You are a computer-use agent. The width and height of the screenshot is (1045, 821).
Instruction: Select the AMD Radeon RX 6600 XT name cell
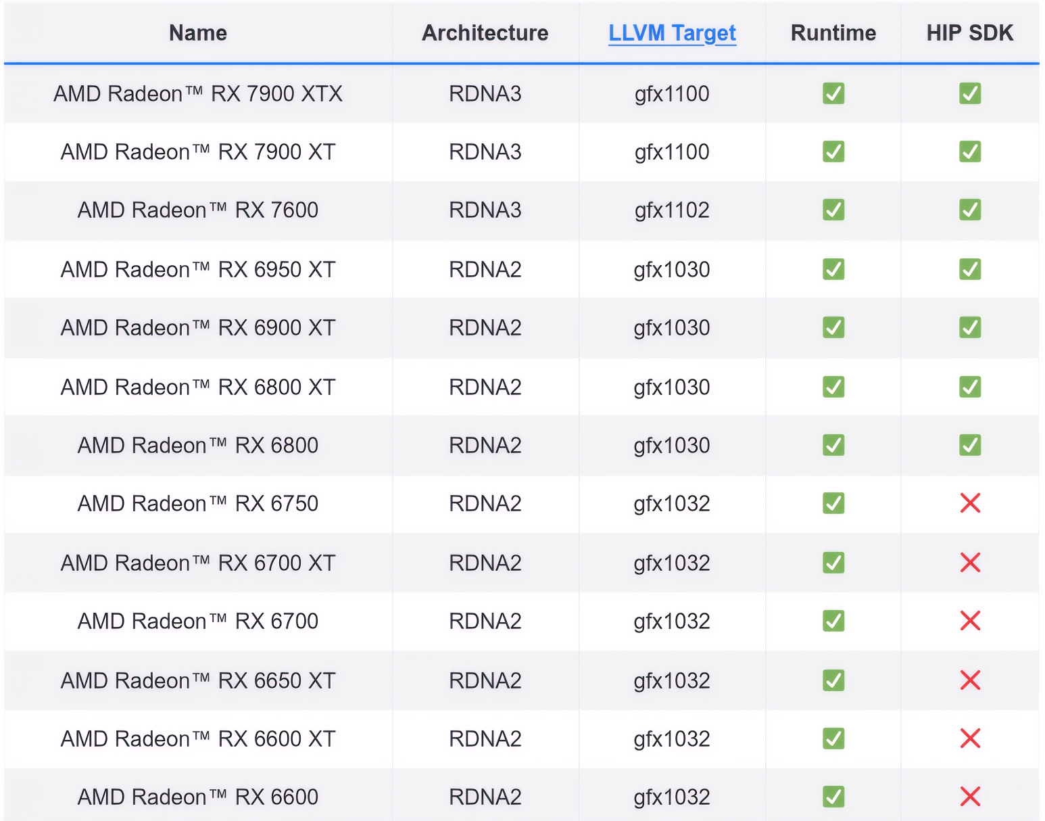198,738
